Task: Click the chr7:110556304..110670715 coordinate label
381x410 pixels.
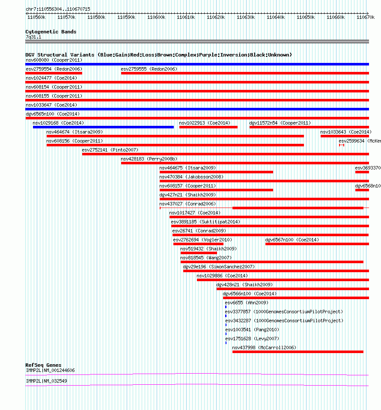Action: [58, 9]
